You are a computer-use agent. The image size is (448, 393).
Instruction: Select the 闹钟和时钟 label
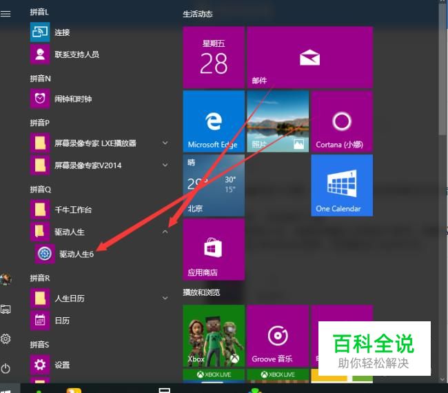click(x=73, y=99)
